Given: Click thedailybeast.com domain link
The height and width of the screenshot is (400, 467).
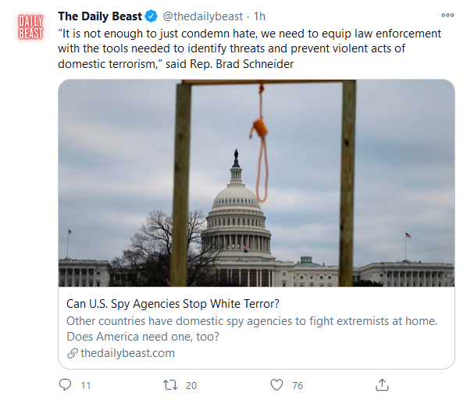Looking at the screenshot, I should (127, 353).
